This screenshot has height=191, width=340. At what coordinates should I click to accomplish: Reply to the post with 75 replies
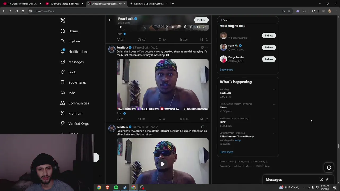(x=120, y=119)
